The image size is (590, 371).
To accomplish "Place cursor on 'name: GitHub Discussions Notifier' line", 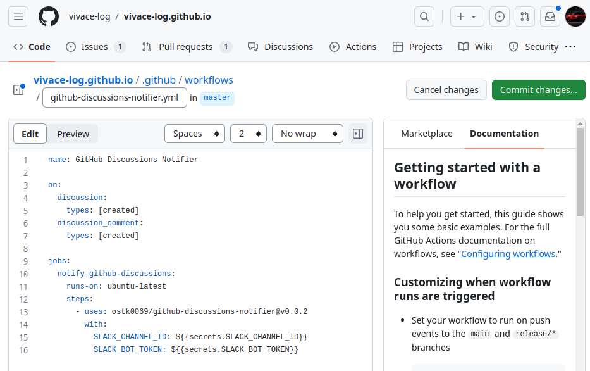I will (x=123, y=160).
